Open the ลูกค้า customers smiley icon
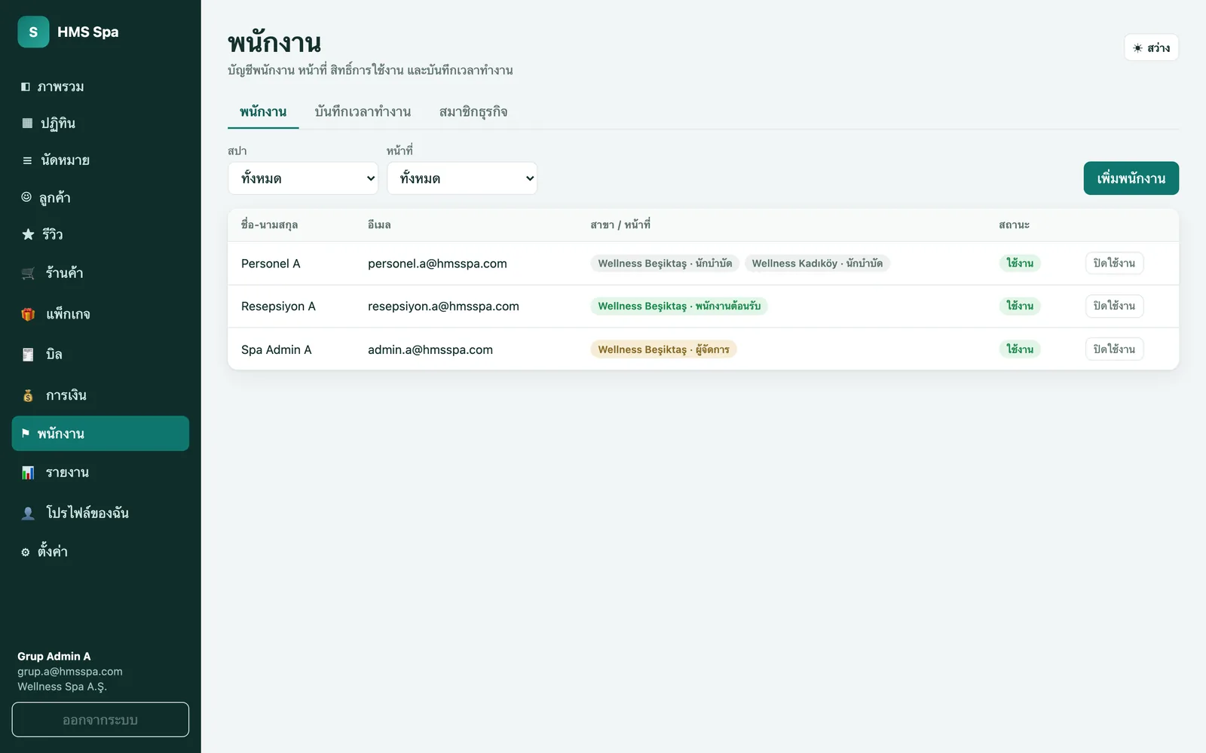1206x753 pixels. [26, 197]
